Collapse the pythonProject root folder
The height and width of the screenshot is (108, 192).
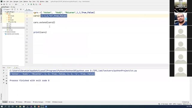coord(3,12)
